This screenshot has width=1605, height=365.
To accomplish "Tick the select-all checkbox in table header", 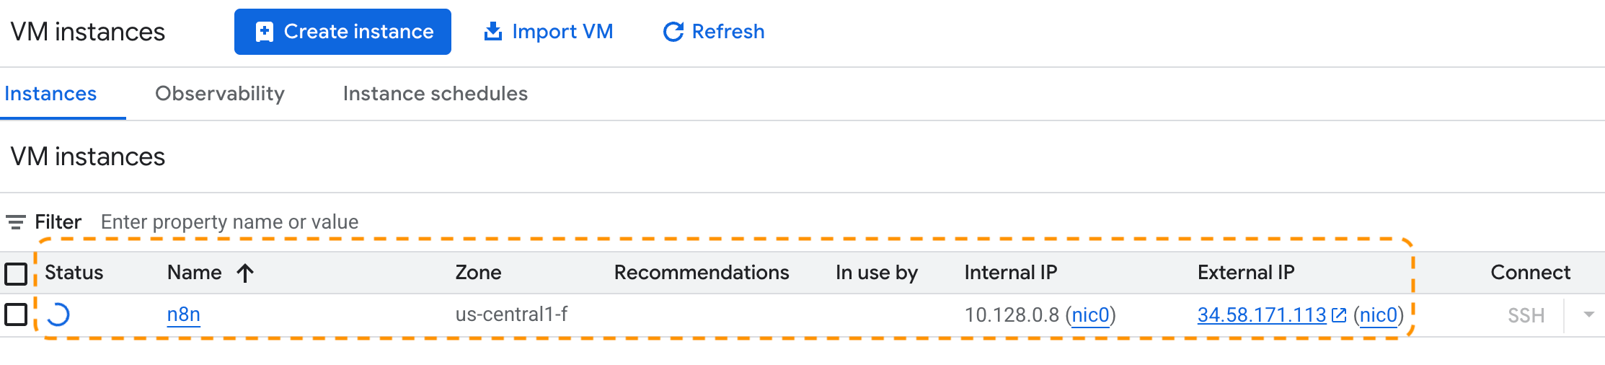I will tap(16, 273).
